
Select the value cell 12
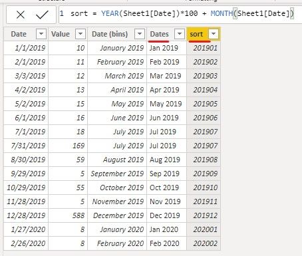68,76
